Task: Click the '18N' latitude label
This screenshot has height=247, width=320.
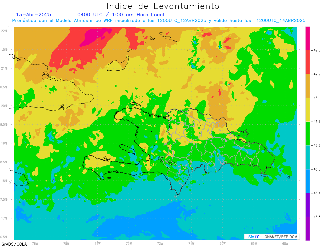Action: (4, 181)
